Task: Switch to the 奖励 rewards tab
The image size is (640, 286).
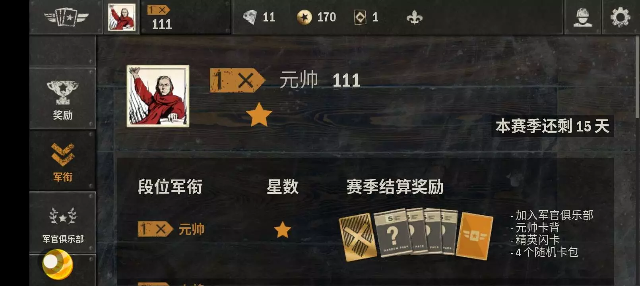Action: coord(63,99)
